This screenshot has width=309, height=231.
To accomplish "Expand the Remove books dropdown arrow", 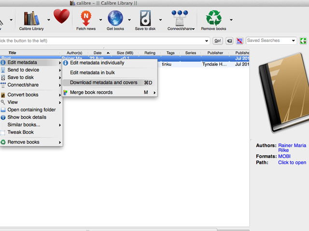I will coord(231,20).
